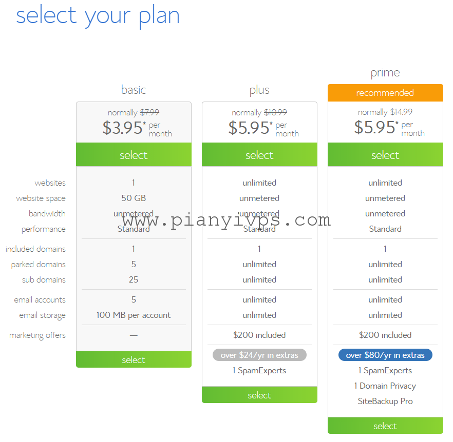The image size is (453, 442).
Task: Click the 'normally $14.99' strikethrough price
Action: click(385, 112)
